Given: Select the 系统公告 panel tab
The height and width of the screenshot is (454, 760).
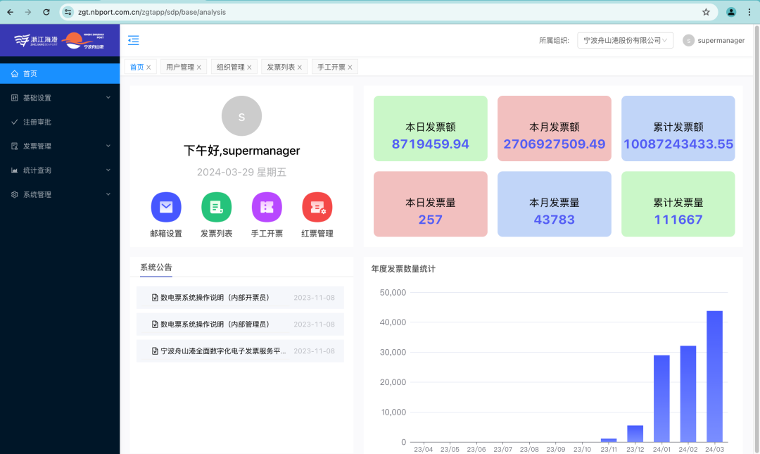Looking at the screenshot, I should (156, 267).
